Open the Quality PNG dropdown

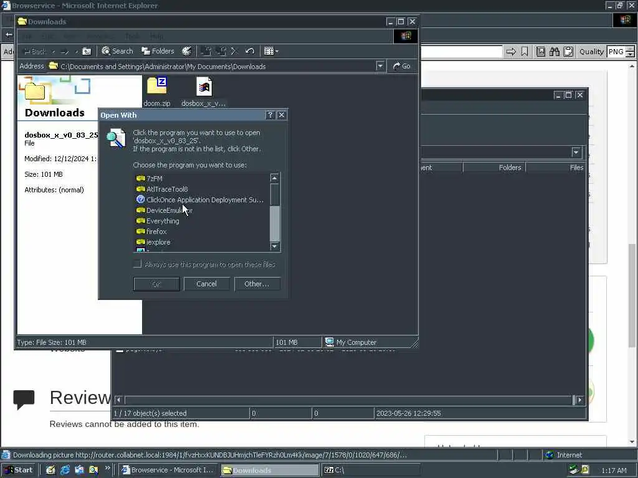(630, 52)
